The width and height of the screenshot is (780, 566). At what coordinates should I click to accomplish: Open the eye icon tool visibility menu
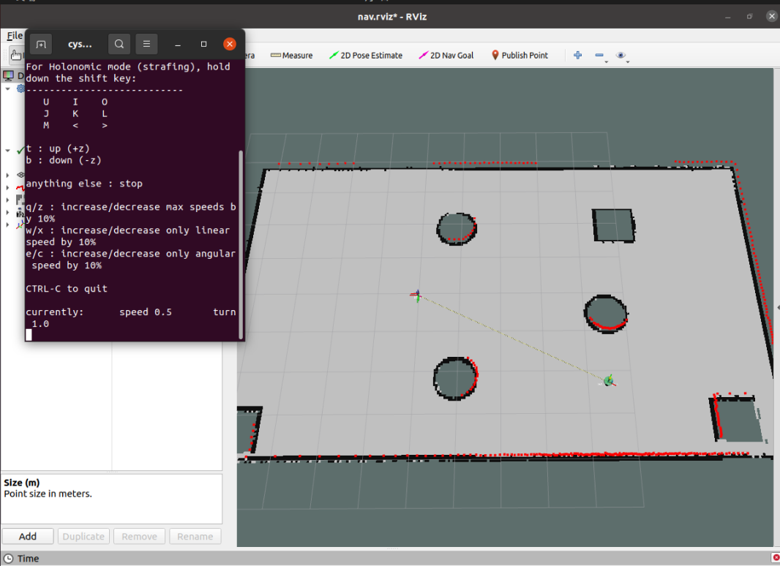coord(620,55)
